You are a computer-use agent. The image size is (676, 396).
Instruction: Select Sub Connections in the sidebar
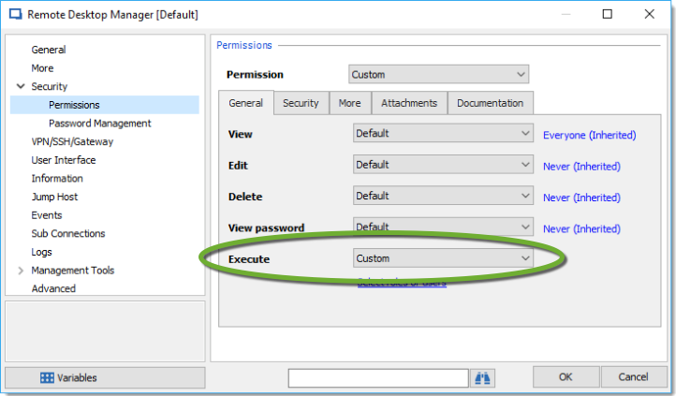pos(68,233)
